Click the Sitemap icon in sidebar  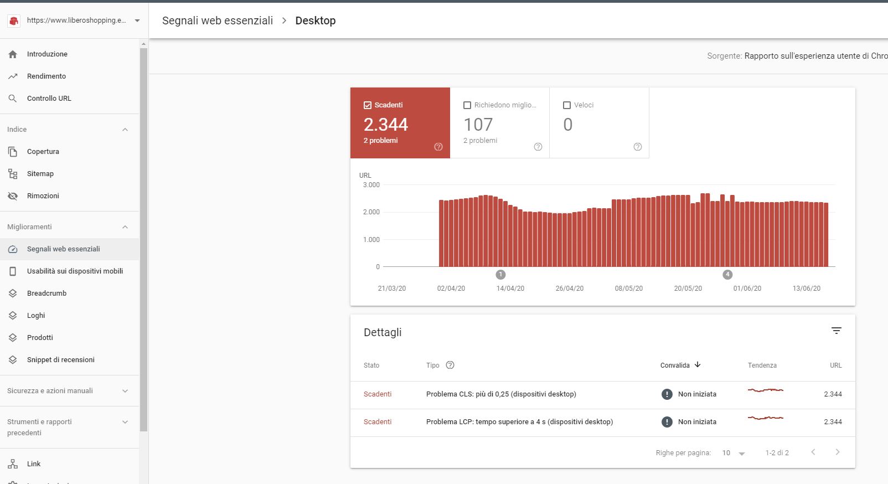coord(13,174)
